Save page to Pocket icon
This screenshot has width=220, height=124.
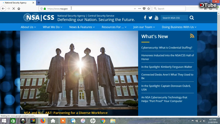[x=144, y=9]
